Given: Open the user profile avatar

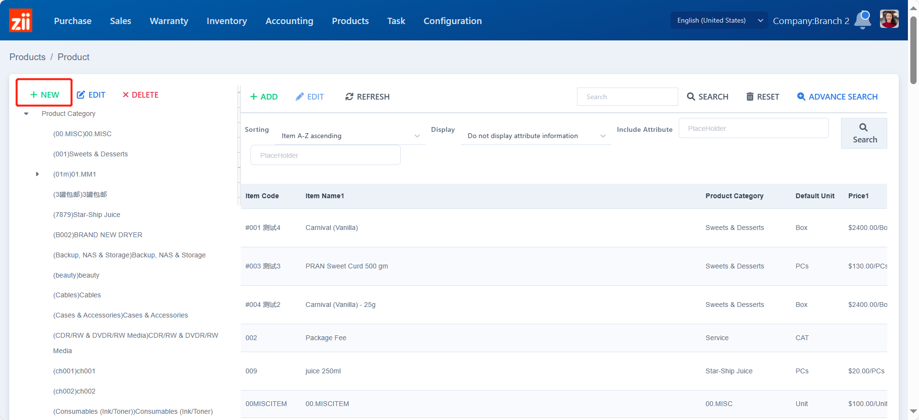Looking at the screenshot, I should pos(889,20).
